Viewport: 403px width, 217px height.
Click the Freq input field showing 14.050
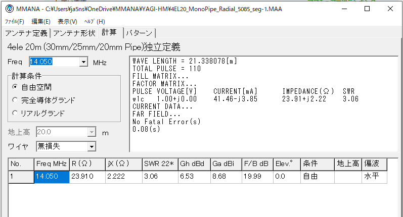(54, 62)
